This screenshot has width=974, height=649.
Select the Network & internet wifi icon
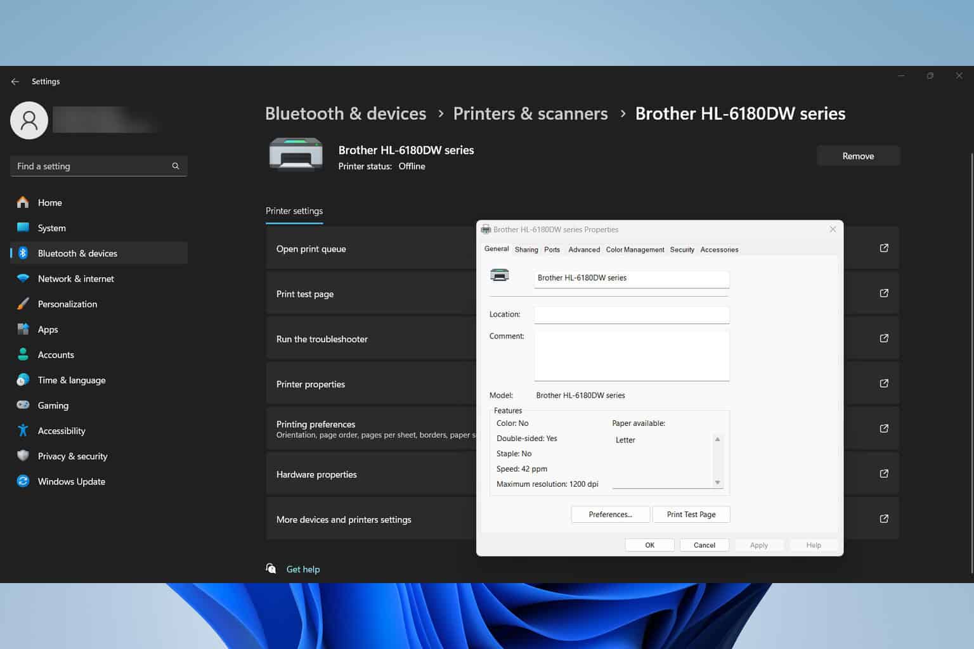(23, 278)
